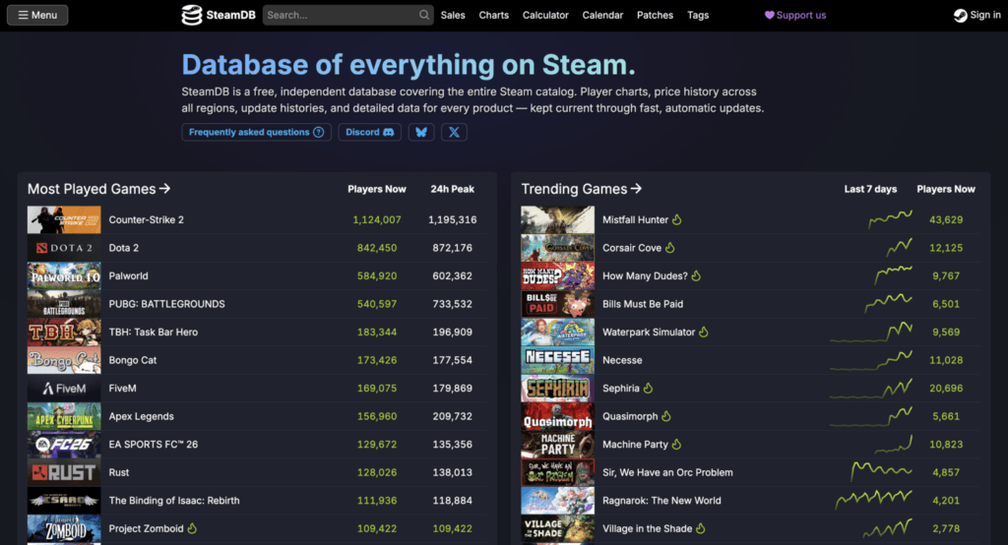Open Frequently asked questions
The image size is (1008, 545).
(x=257, y=132)
